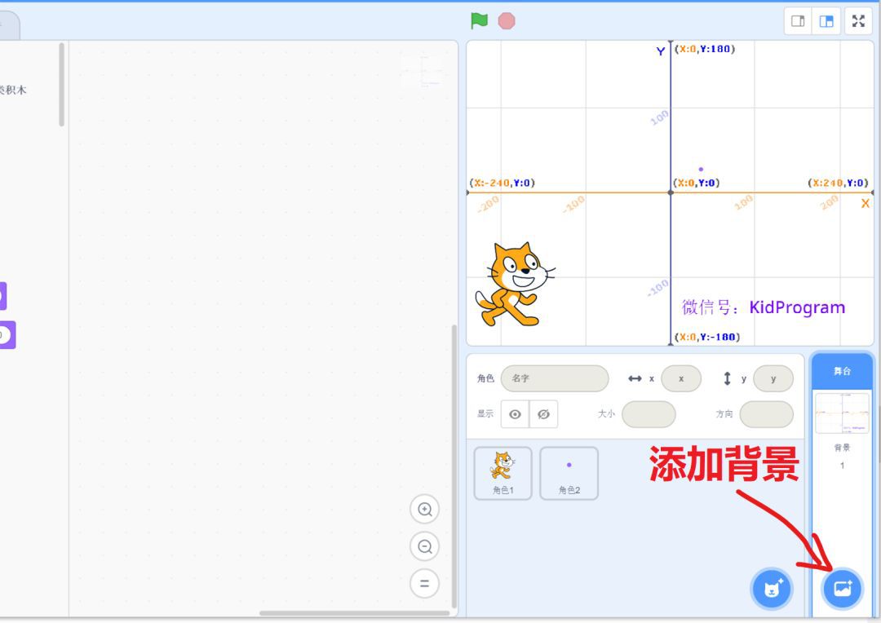This screenshot has height=623, width=881.
Task: Zoom out the code workspace
Action: (x=425, y=546)
